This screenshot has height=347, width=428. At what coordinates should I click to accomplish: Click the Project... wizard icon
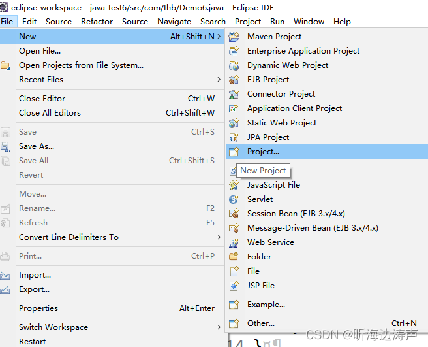click(234, 152)
